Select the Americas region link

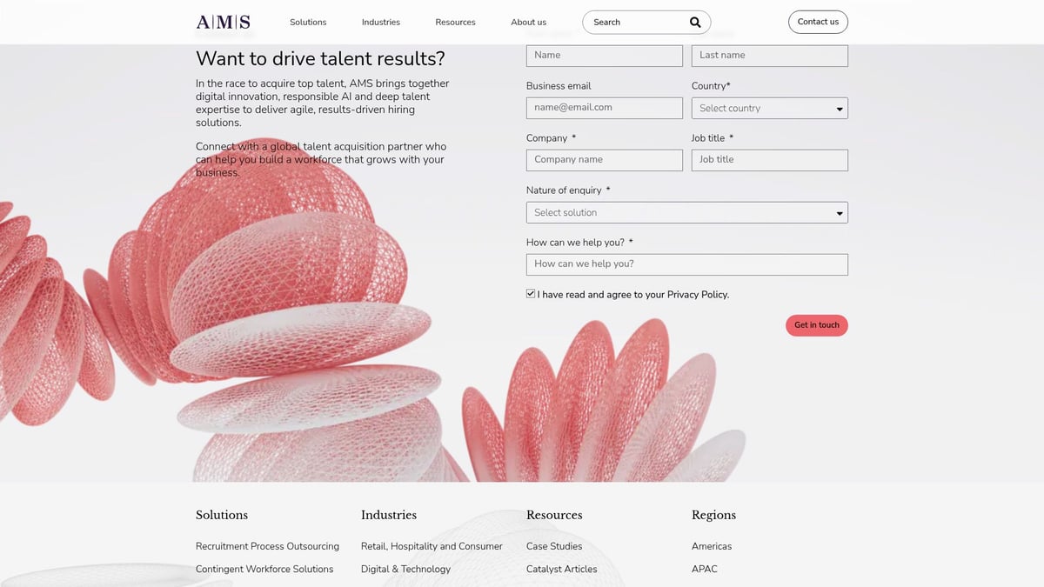coord(712,546)
